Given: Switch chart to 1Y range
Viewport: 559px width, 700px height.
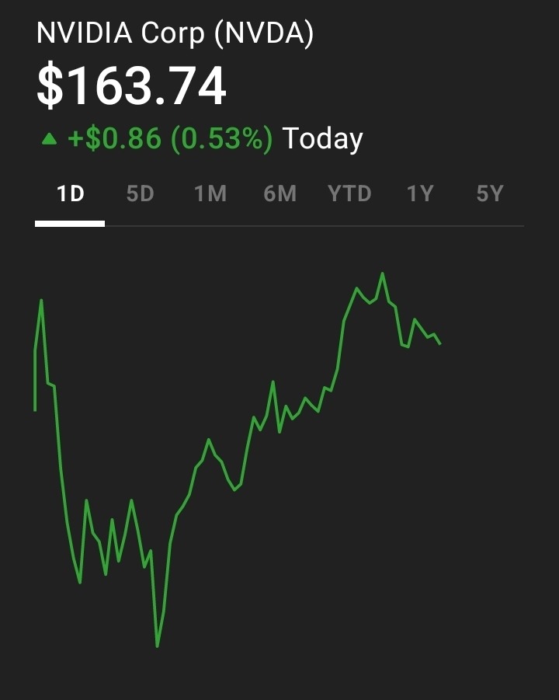Looking at the screenshot, I should (x=419, y=193).
